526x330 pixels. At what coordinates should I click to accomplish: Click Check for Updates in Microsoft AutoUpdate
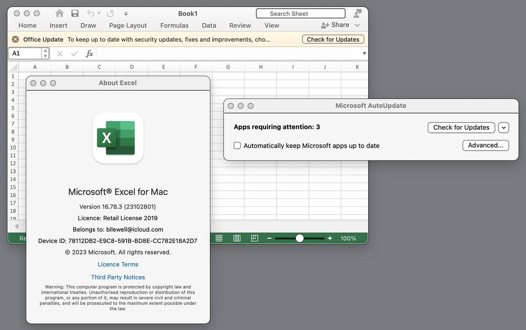click(461, 127)
